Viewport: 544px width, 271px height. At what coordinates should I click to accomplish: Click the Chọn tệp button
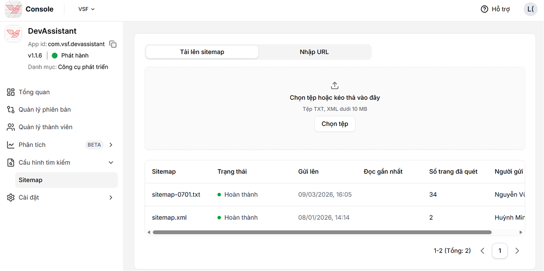pyautogui.click(x=335, y=124)
